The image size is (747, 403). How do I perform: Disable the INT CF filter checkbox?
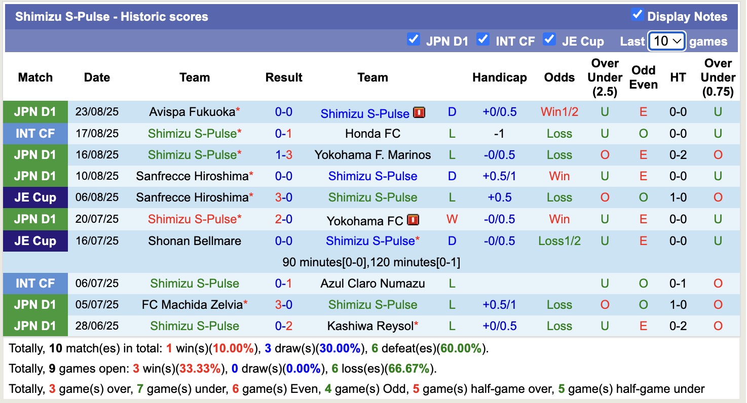(x=483, y=38)
